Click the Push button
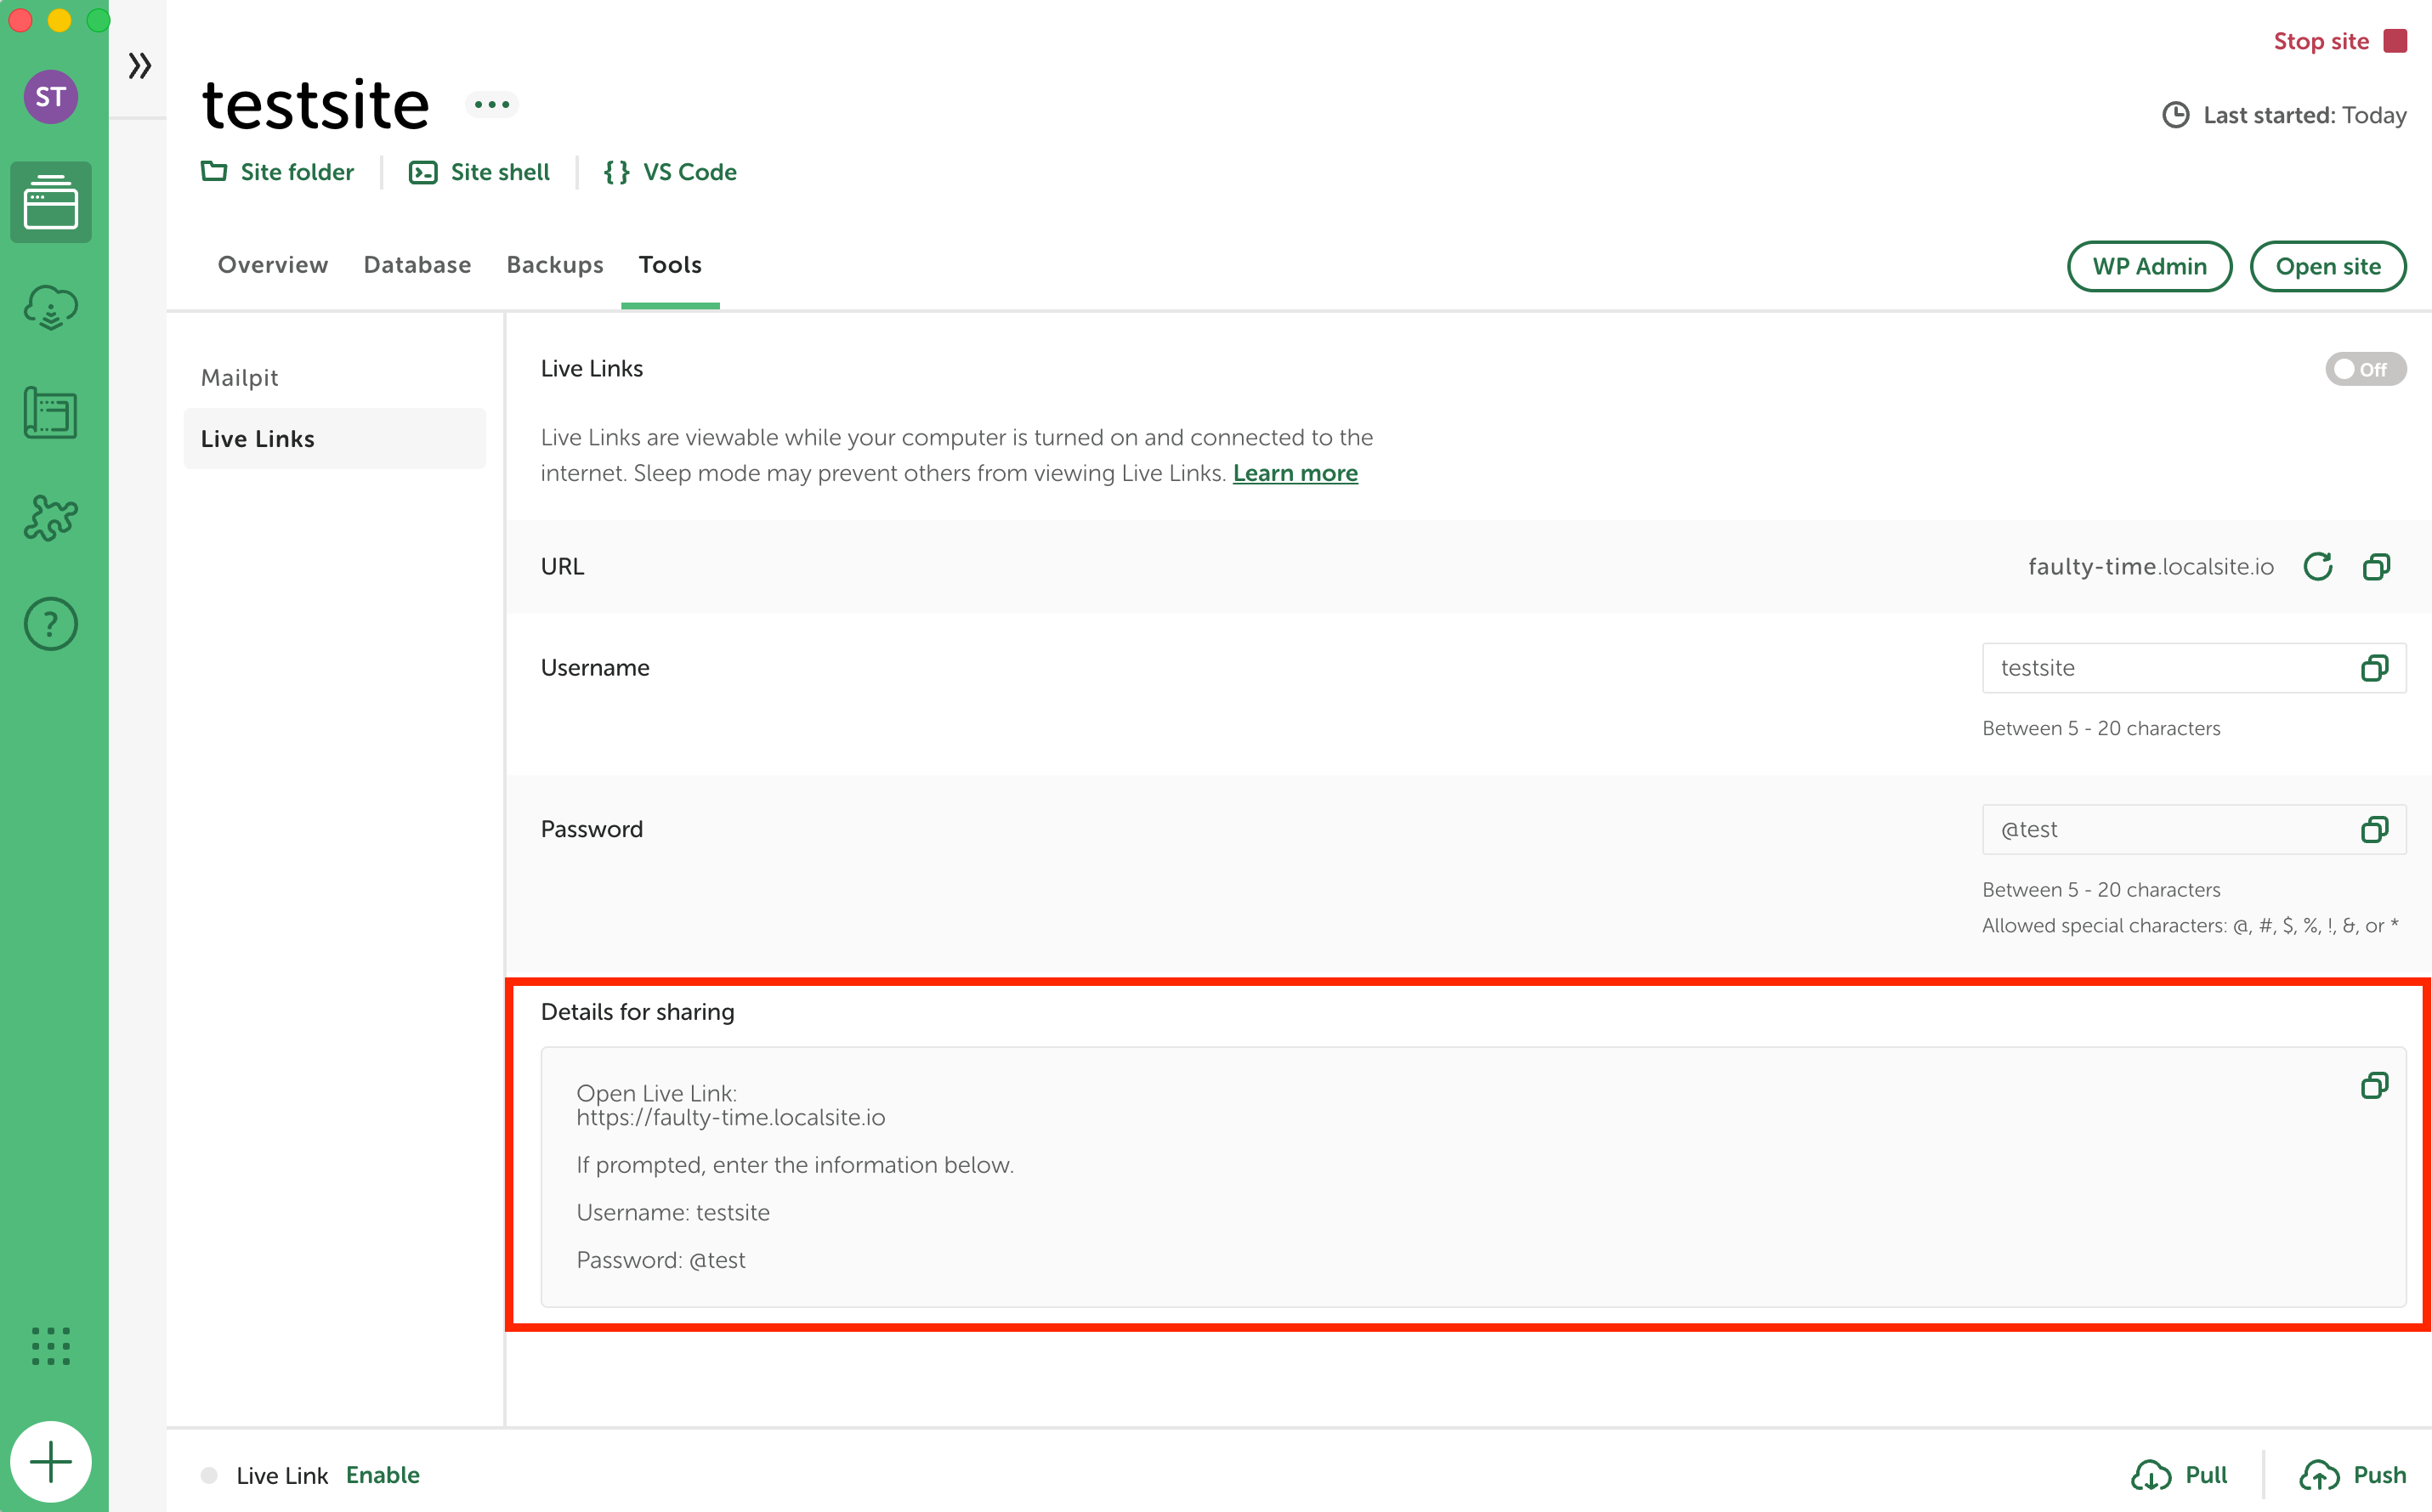Viewport: 2432px width, 1512px height. point(2352,1475)
